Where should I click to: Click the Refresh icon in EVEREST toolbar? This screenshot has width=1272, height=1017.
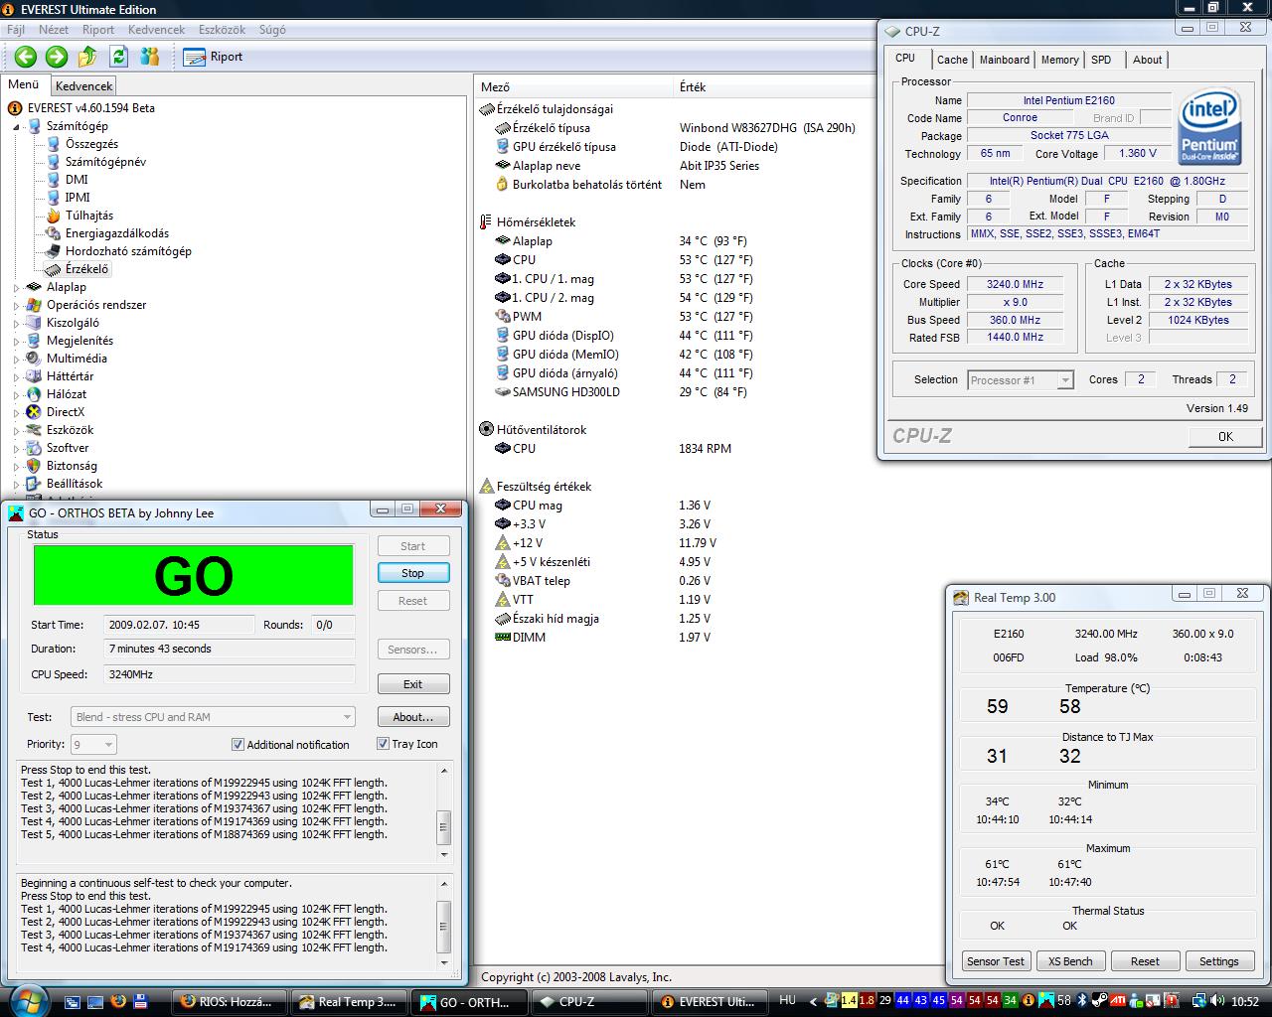(x=119, y=57)
